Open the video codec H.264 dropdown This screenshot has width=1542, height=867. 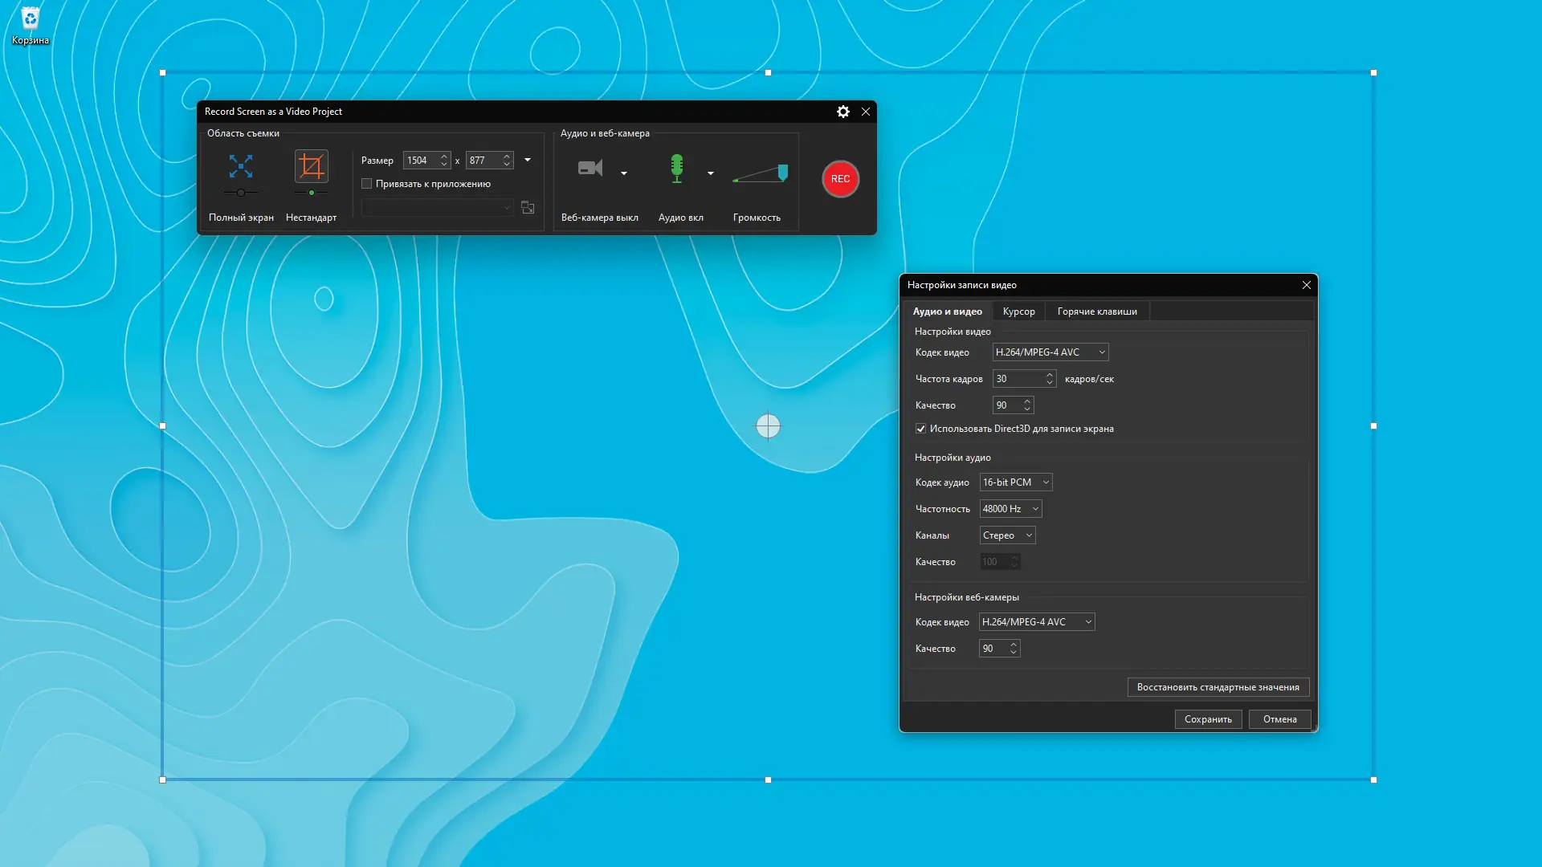coord(1050,352)
